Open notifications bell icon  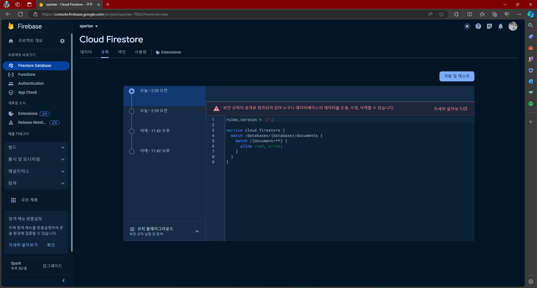(x=501, y=26)
